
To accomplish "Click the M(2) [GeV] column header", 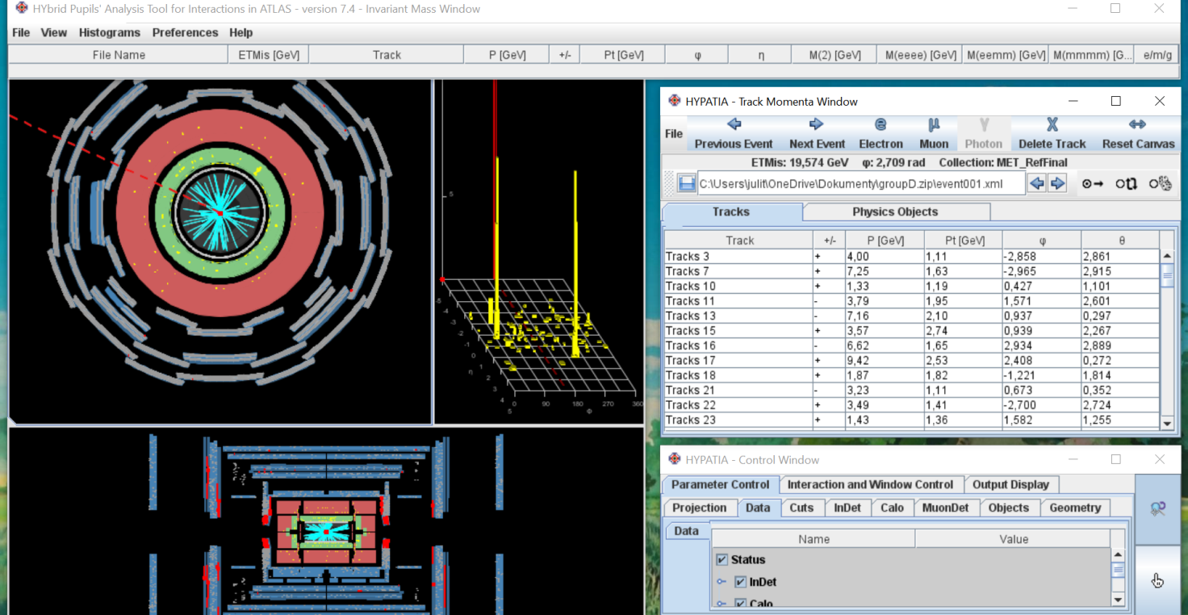I will [x=835, y=55].
